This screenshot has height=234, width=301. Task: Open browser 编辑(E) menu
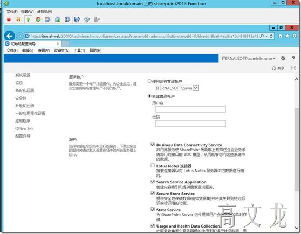[x=28, y=51]
